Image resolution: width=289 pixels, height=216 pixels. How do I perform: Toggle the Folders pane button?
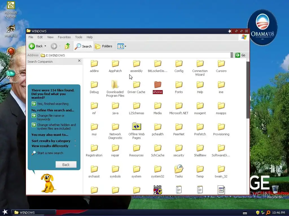tap(104, 46)
